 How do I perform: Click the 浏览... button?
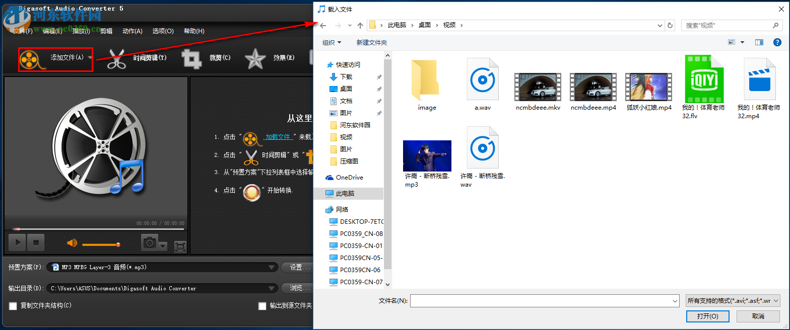click(297, 288)
